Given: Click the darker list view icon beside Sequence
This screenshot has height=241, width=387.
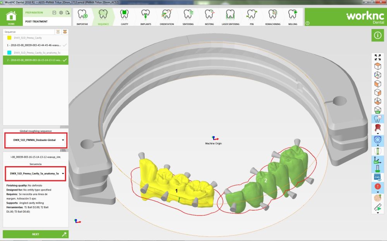Looking at the screenshot, I should click(65, 32).
